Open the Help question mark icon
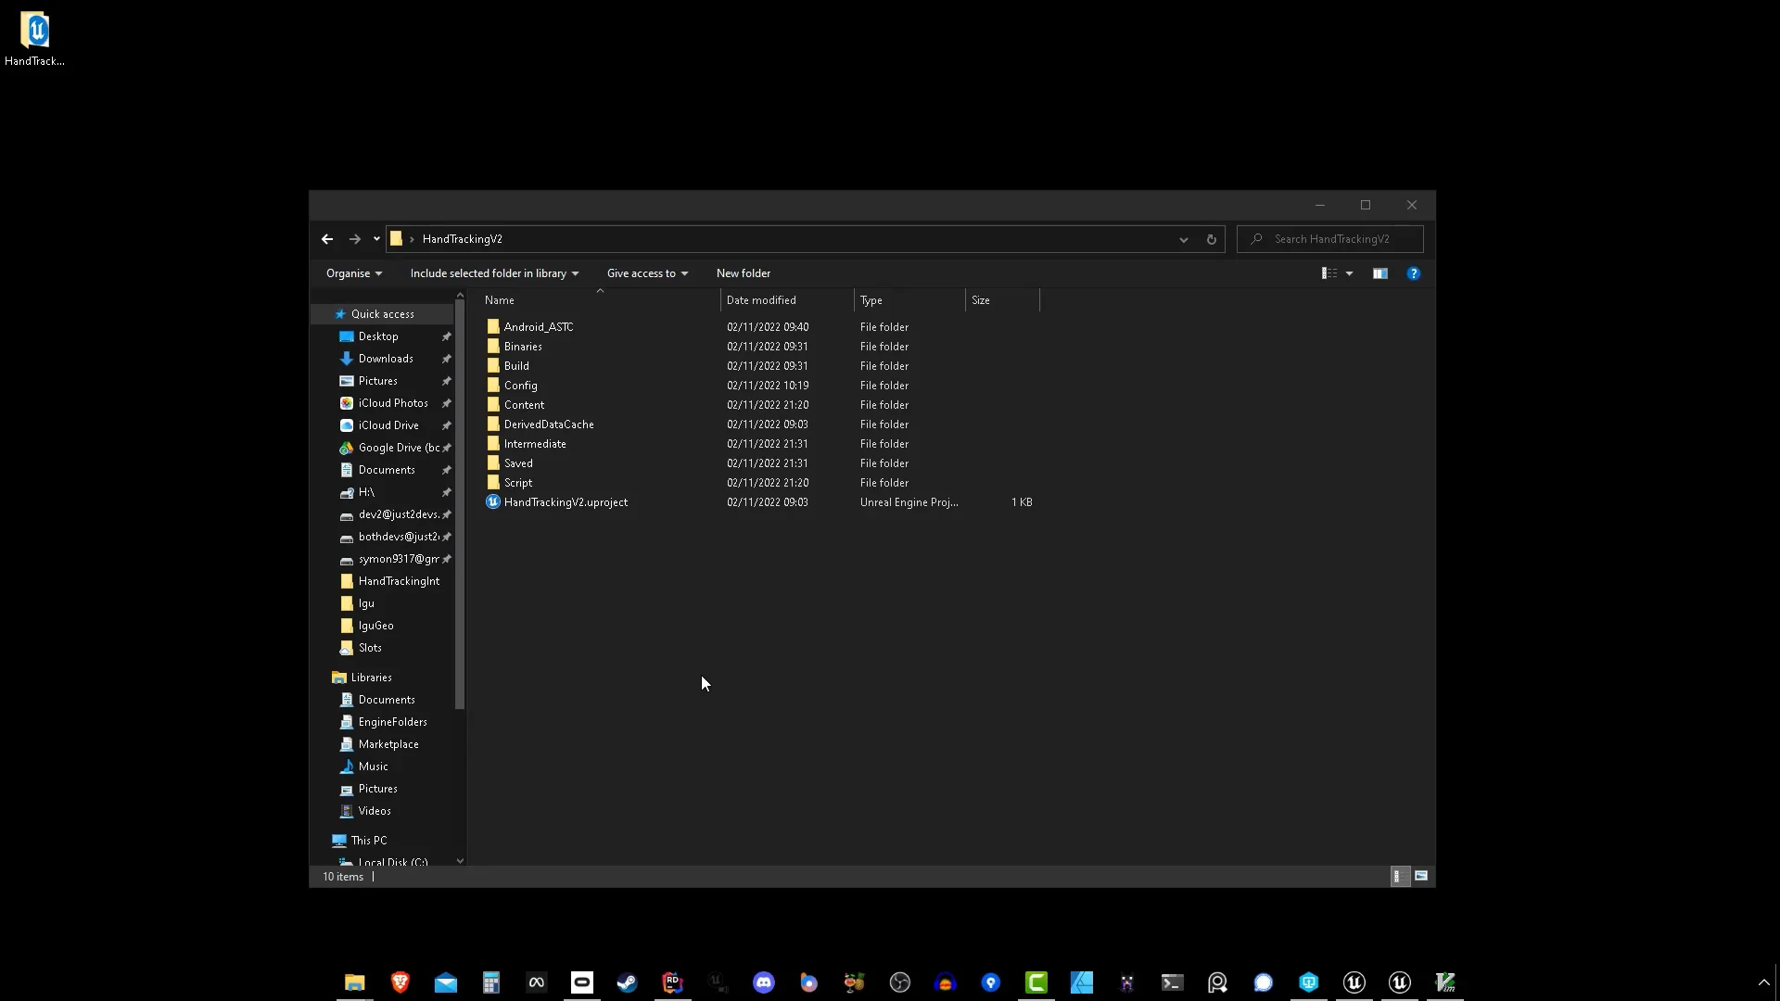The width and height of the screenshot is (1780, 1001). (1413, 273)
